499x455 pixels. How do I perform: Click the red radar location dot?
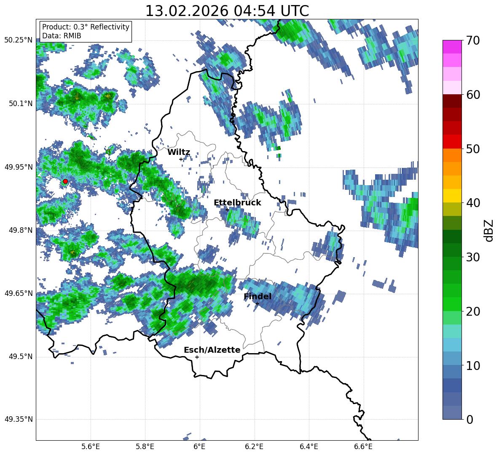[x=65, y=181]
